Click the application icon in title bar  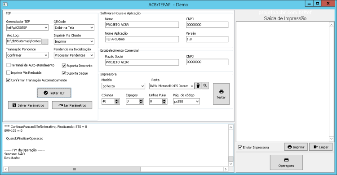pos(5,4)
